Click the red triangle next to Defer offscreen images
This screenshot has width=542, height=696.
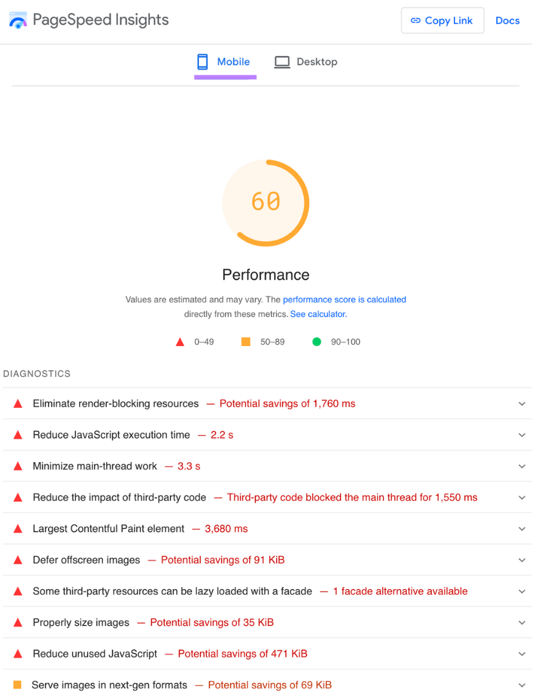click(17, 559)
